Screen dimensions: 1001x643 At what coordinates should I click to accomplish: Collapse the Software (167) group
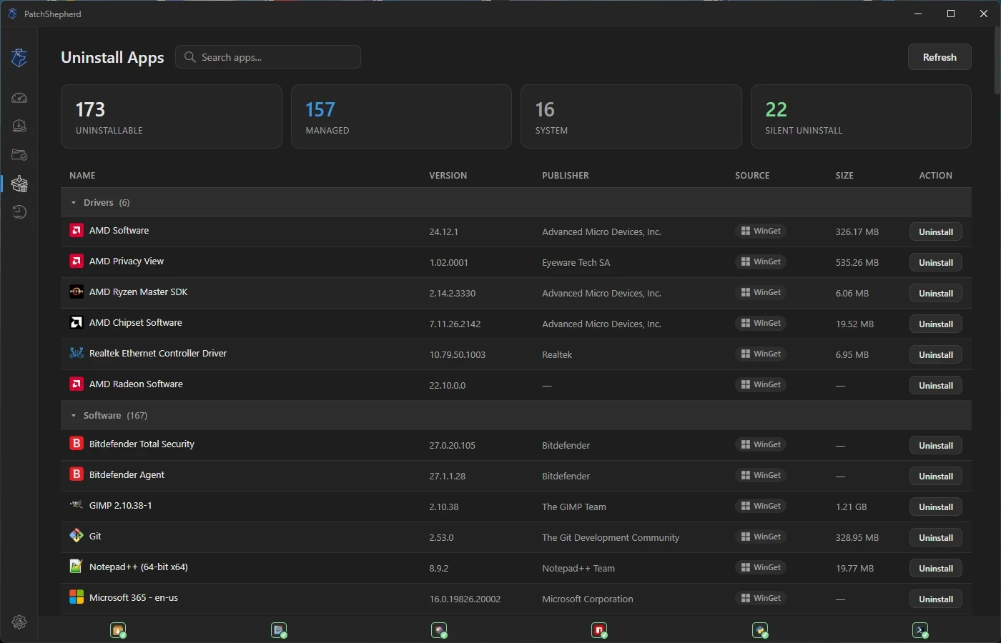(x=73, y=416)
